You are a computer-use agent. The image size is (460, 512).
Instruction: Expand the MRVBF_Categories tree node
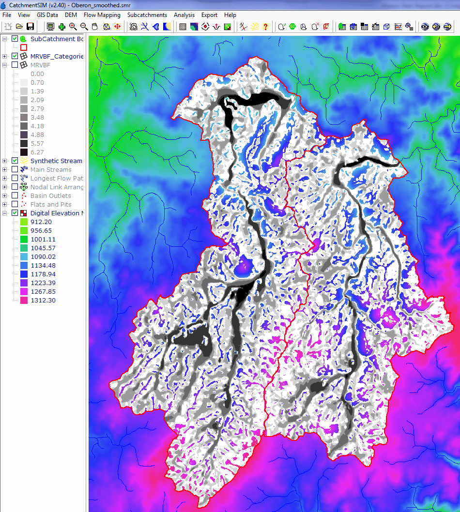pyautogui.click(x=5, y=57)
